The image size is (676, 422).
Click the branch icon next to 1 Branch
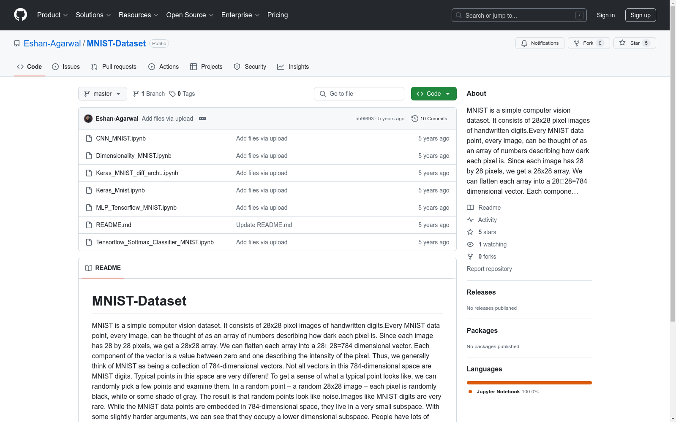tap(136, 94)
